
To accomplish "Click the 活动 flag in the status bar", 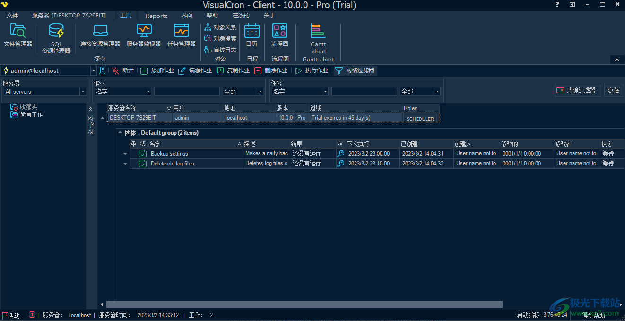I will (11, 315).
